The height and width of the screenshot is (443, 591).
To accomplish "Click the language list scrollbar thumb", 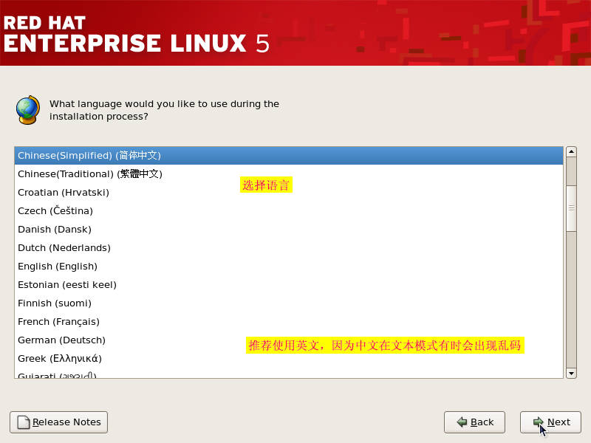I will [x=571, y=208].
